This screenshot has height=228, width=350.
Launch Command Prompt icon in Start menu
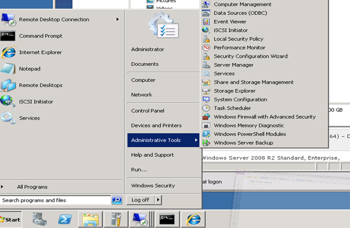(8, 36)
